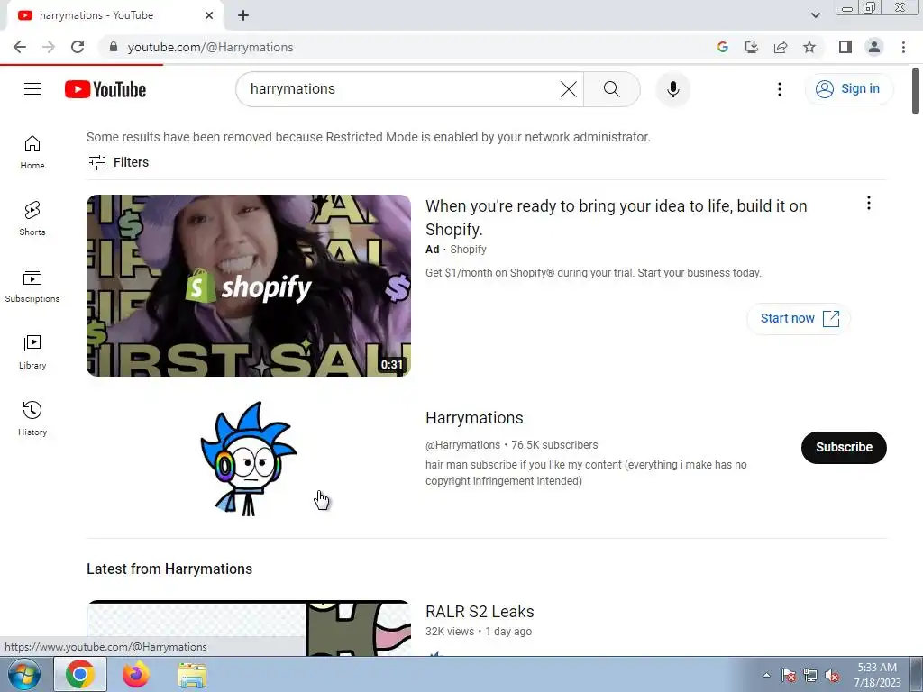Screen dimensions: 923x692
Task: Show hidden system tray icons
Action: click(x=766, y=675)
